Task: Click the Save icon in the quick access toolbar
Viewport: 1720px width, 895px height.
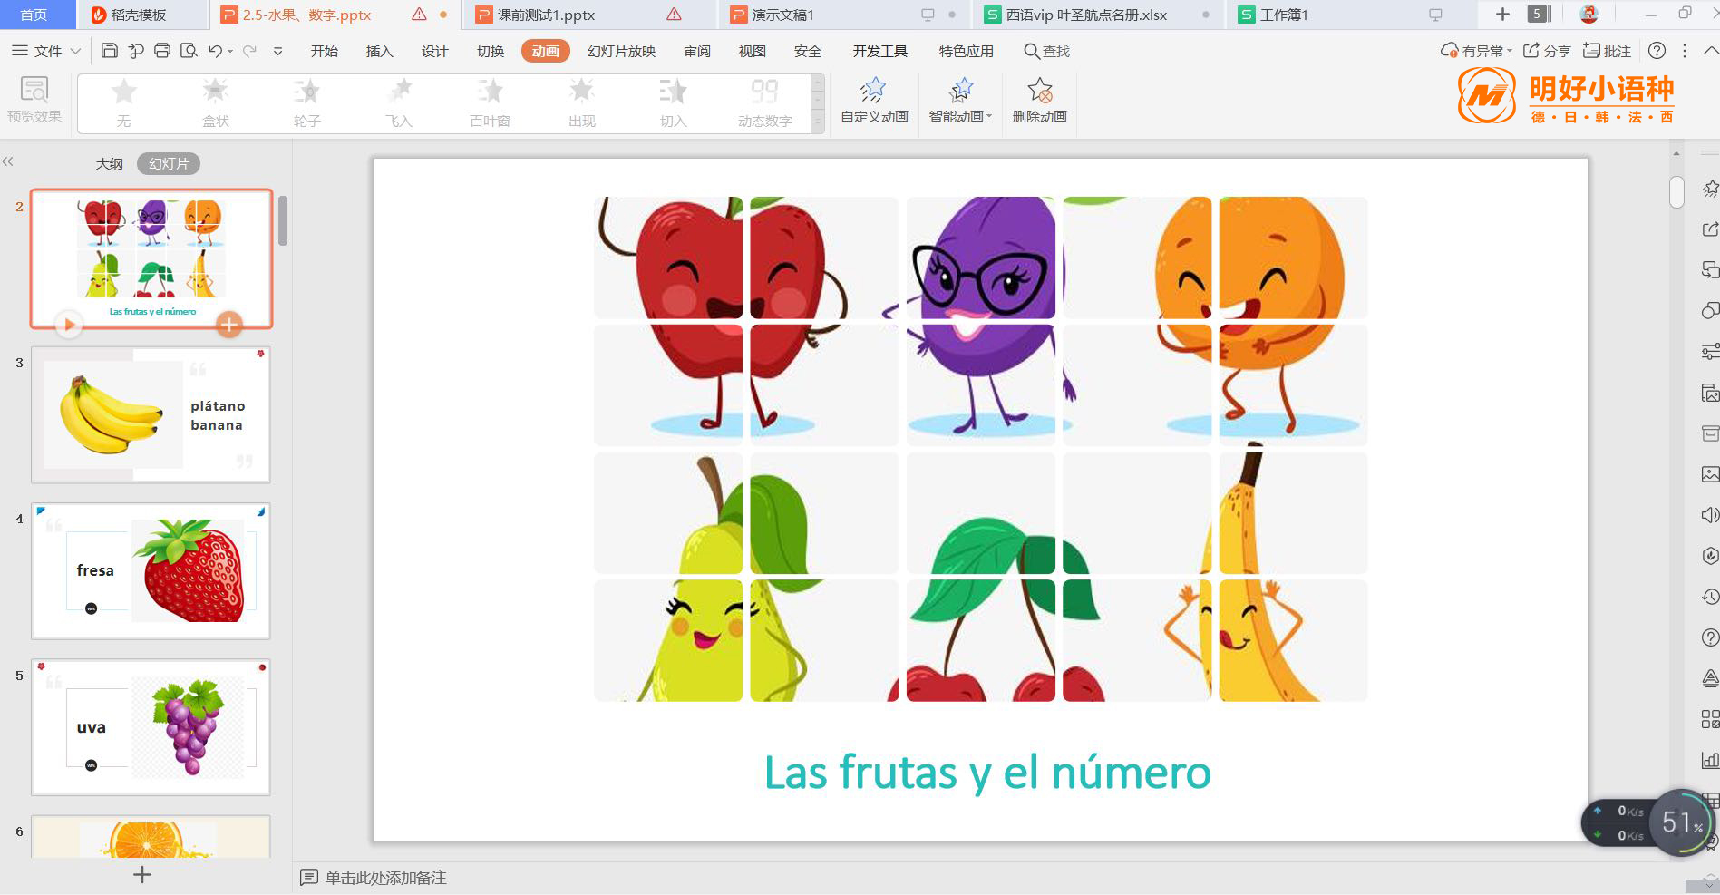Action: pyautogui.click(x=109, y=51)
